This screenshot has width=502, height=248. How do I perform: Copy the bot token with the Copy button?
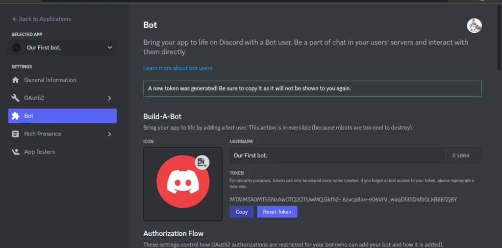click(241, 212)
